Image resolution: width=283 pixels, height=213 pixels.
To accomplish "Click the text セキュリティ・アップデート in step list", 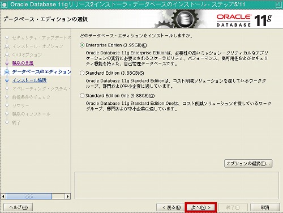I will 41,38.
